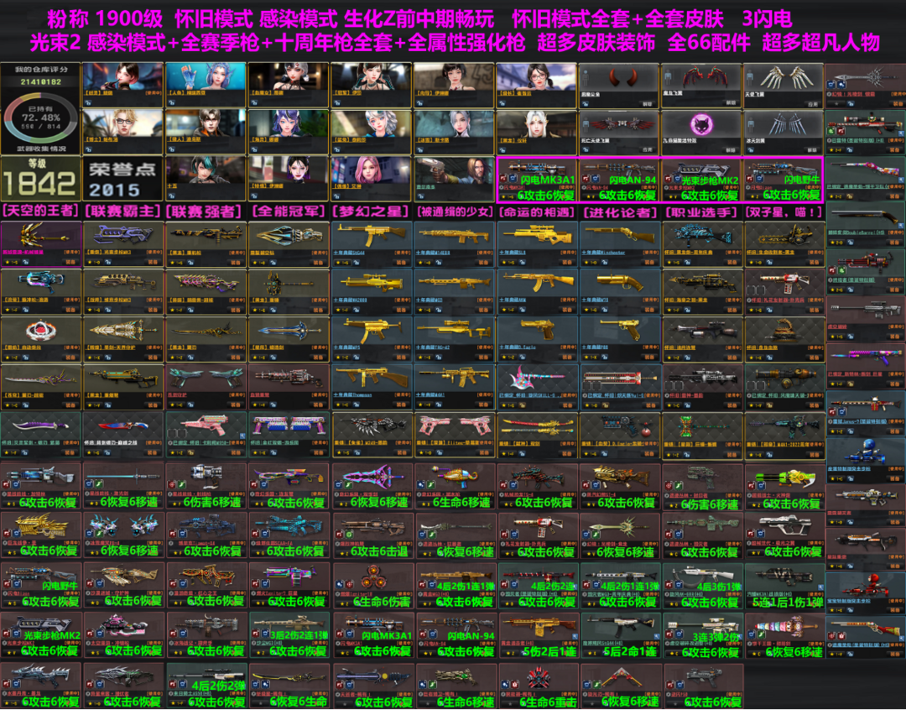Select the pink cat head effect icon

(700, 123)
